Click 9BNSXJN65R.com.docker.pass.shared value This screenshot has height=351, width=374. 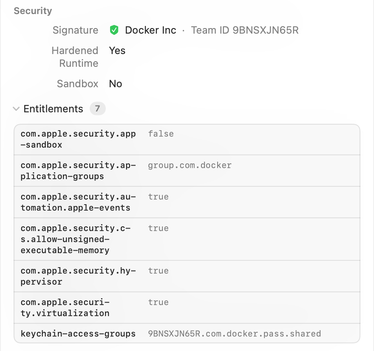235,334
